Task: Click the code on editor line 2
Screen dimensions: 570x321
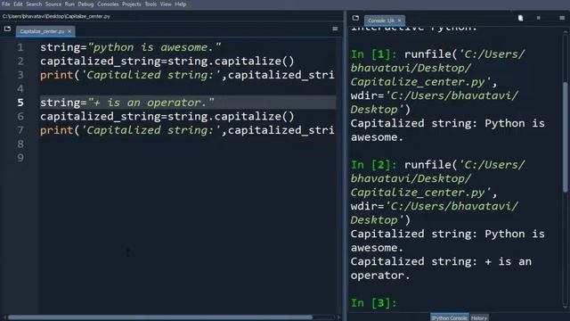Action: [167, 62]
